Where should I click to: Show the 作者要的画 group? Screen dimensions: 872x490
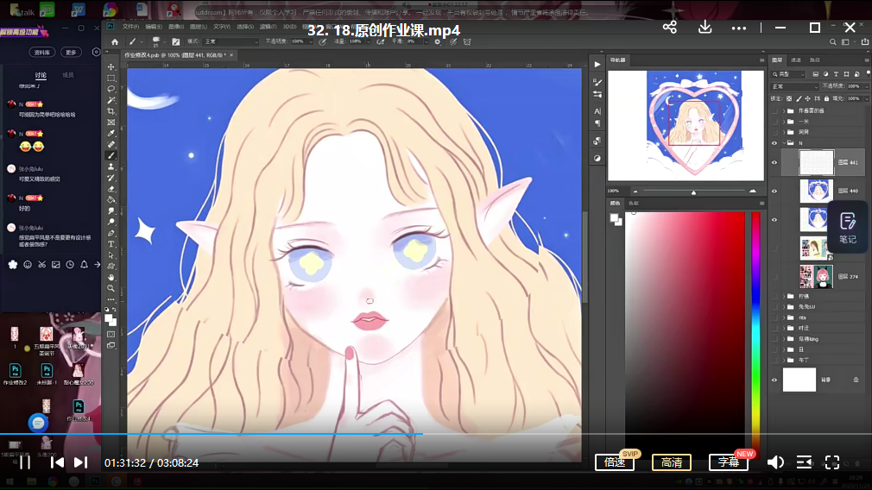774,111
